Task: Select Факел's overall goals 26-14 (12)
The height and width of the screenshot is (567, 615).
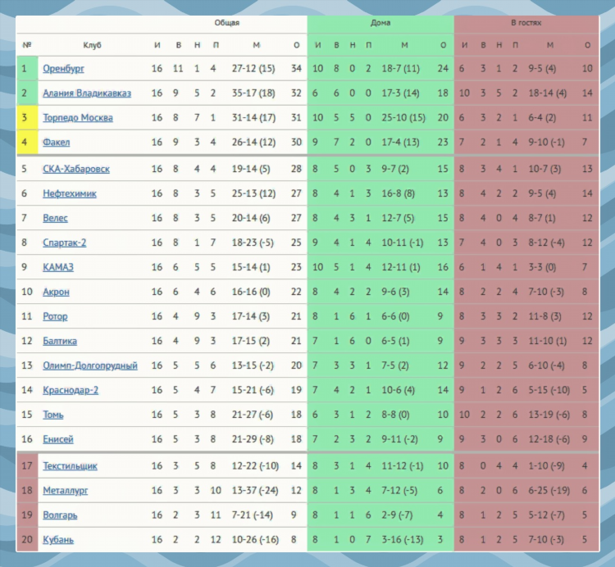Action: click(253, 143)
